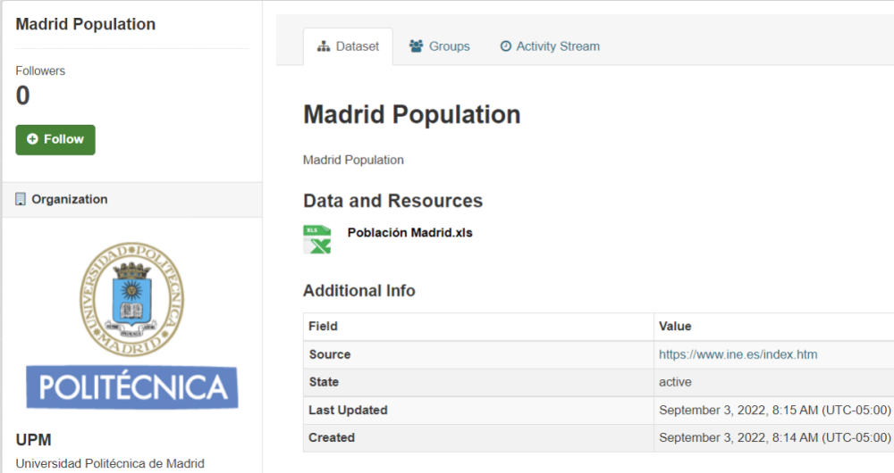Click the Followers count of 0
This screenshot has width=894, height=473.
(x=23, y=95)
